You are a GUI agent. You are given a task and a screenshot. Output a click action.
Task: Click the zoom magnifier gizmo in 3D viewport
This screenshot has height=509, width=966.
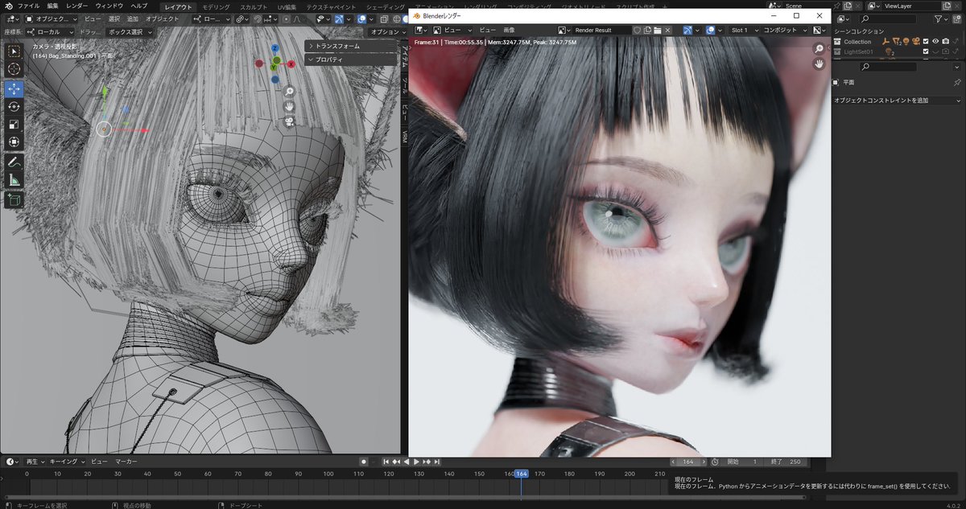click(289, 92)
